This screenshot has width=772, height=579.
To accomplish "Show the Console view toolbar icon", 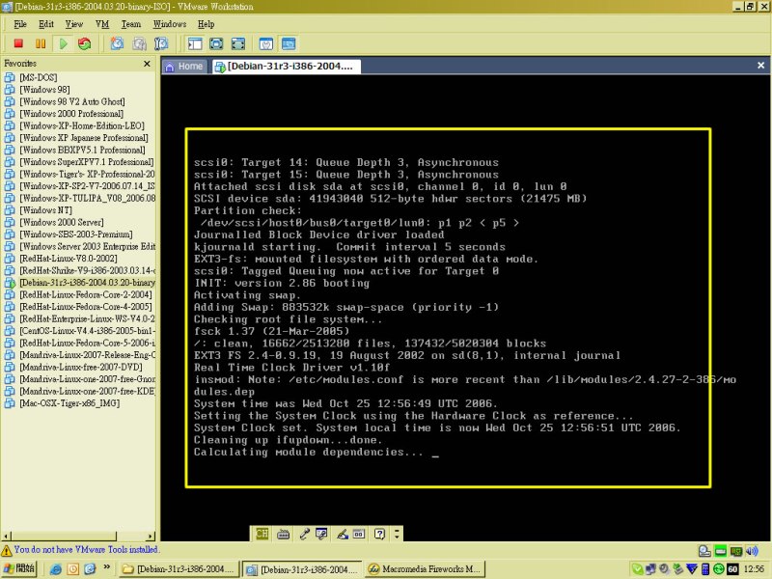I will (x=289, y=43).
